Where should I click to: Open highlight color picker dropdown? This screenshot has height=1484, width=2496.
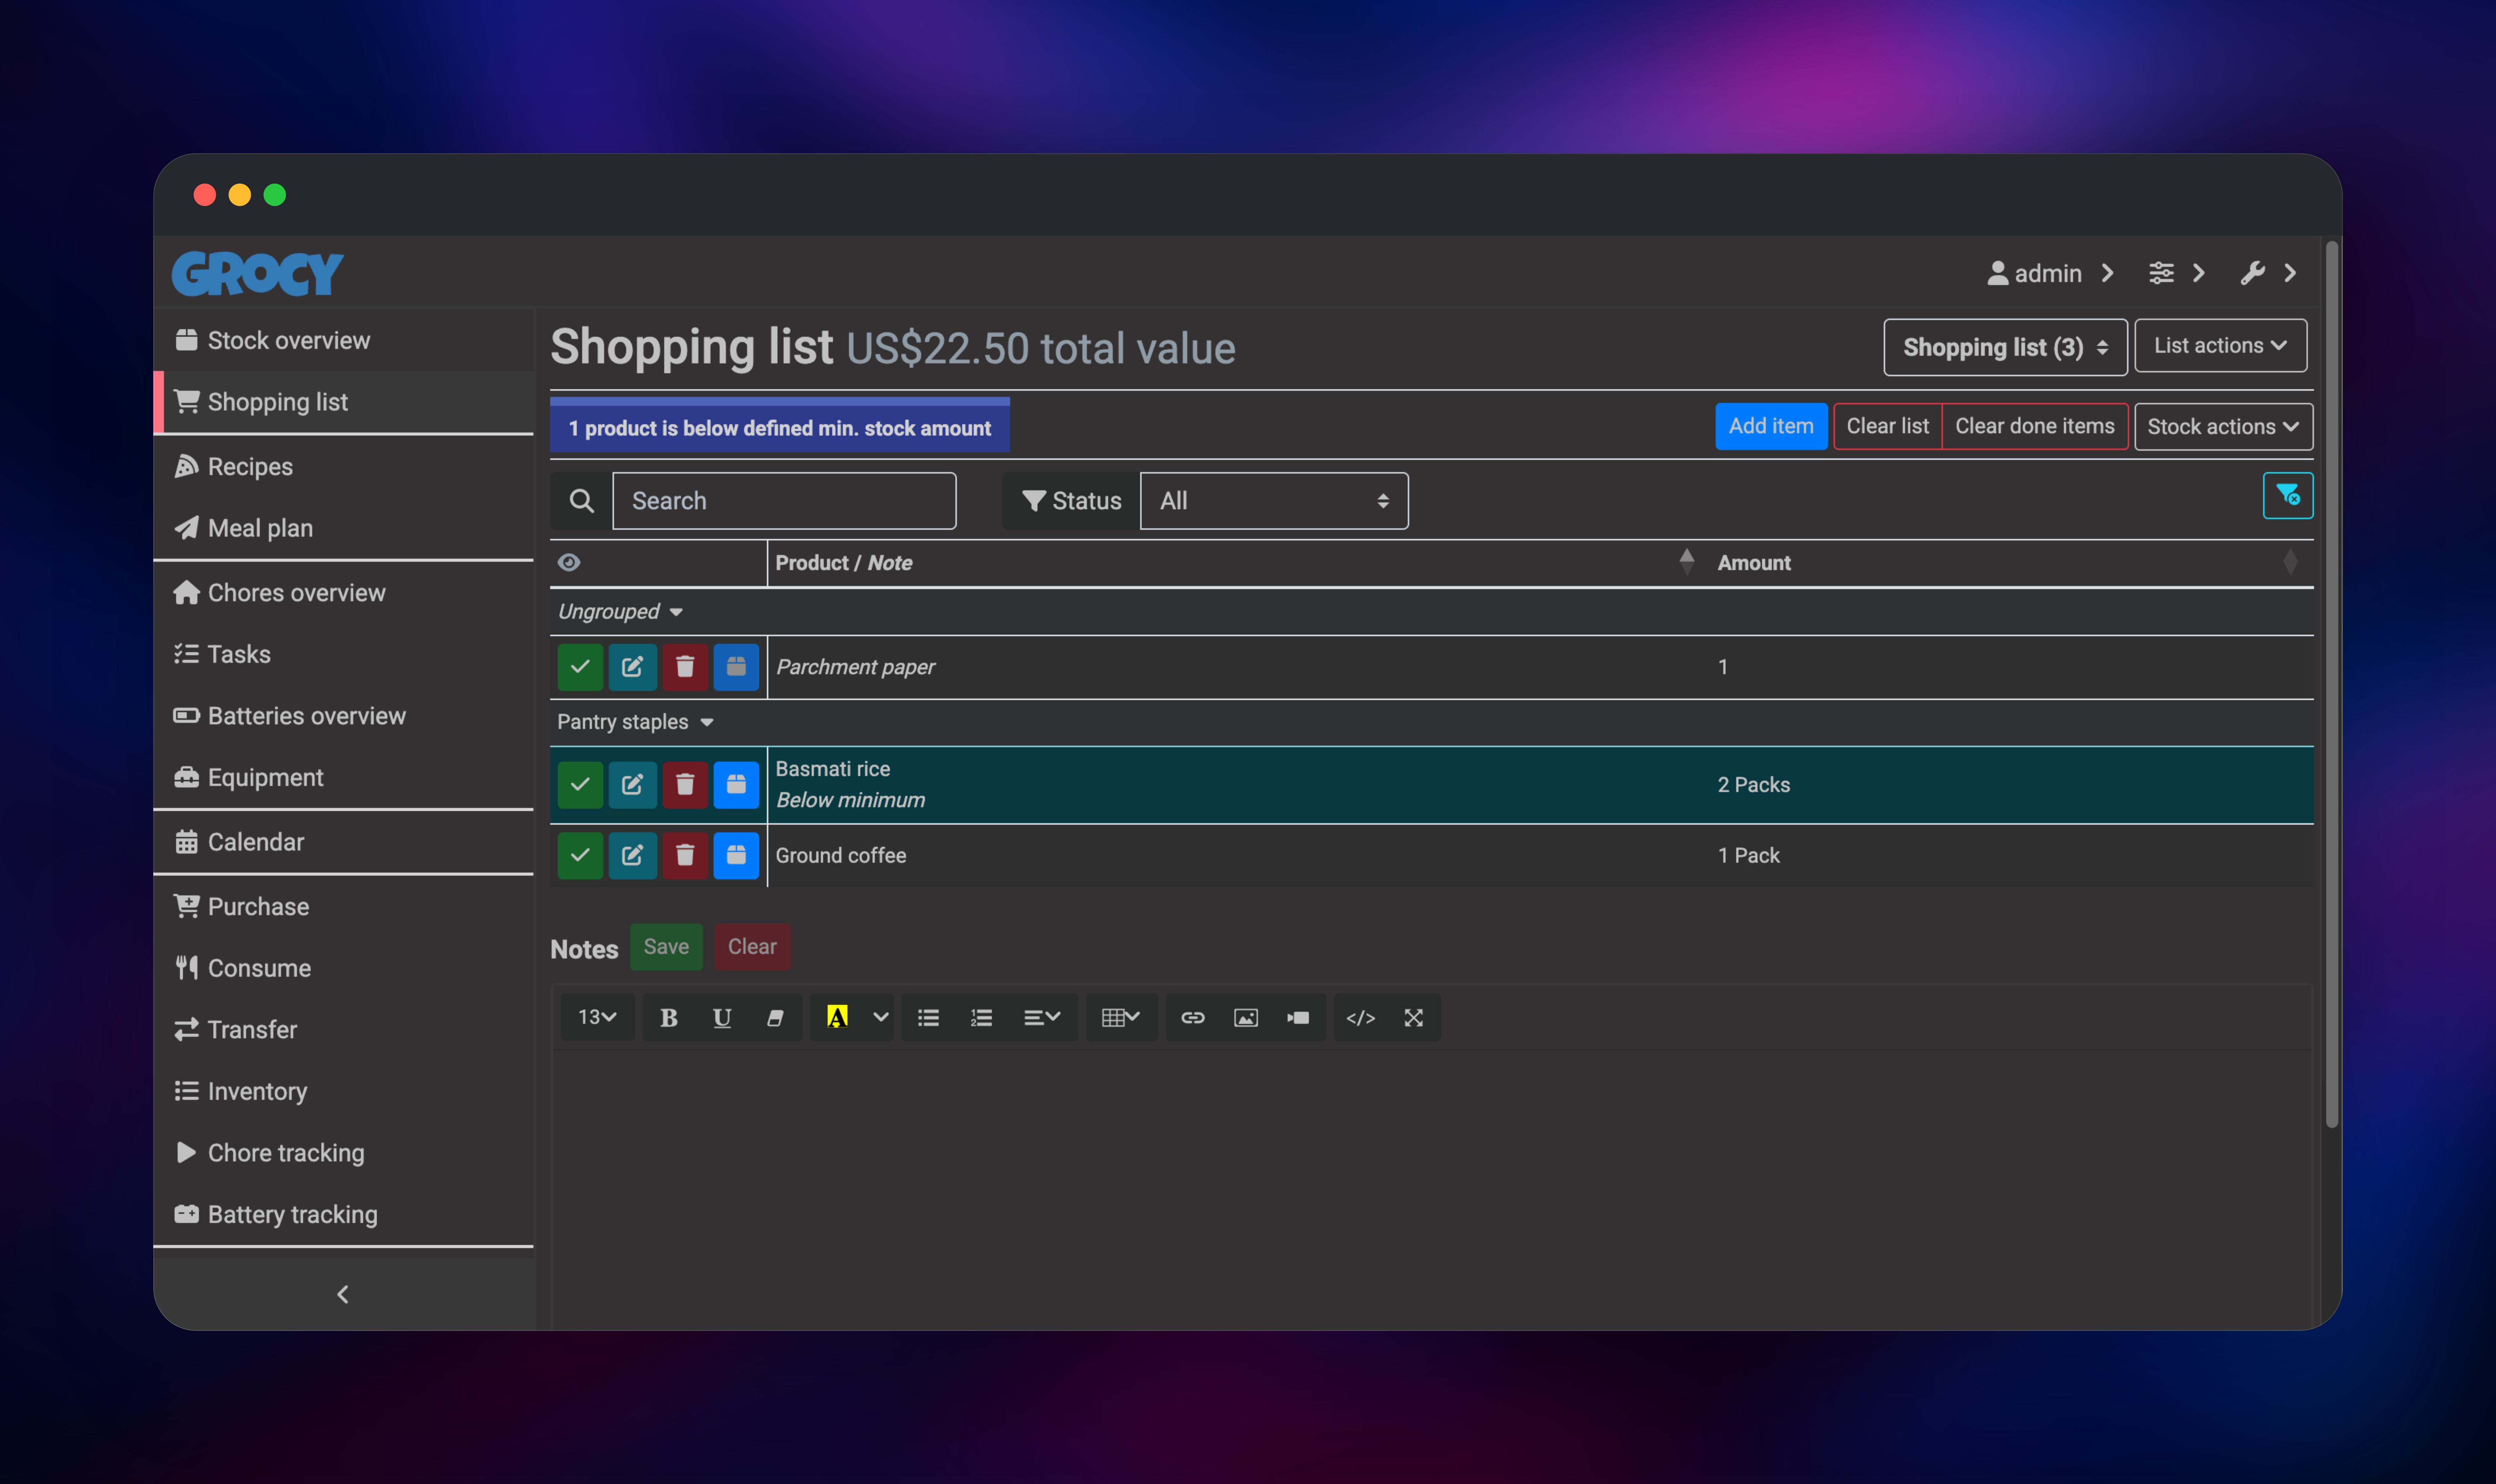[x=880, y=1018]
